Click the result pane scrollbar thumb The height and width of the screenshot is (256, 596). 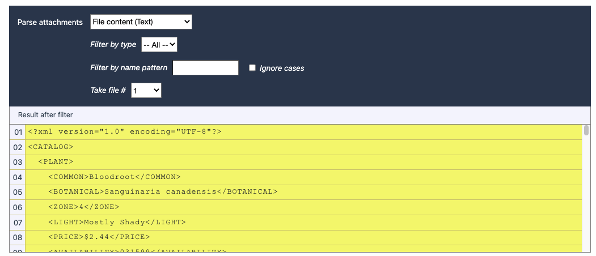pyautogui.click(x=586, y=131)
